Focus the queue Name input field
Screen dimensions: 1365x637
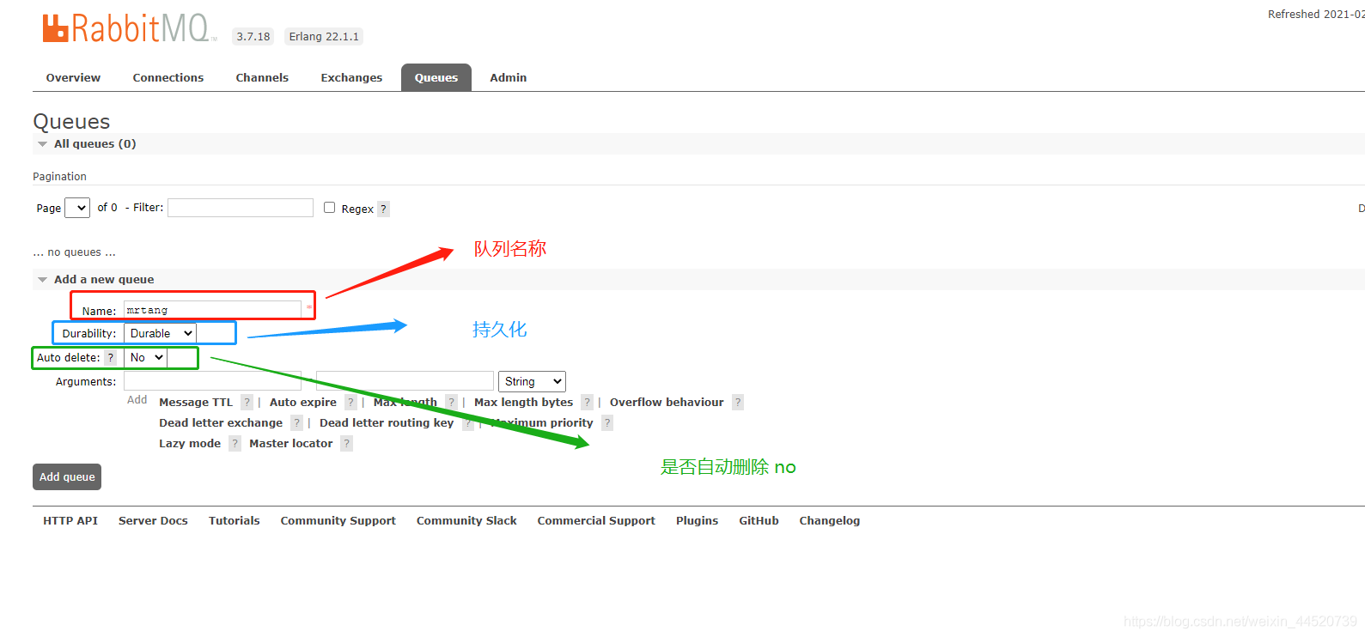pyautogui.click(x=213, y=310)
